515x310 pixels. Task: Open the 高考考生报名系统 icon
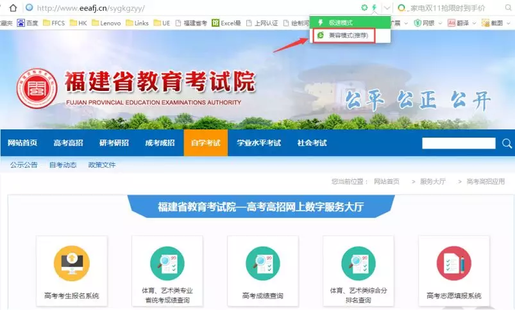click(x=72, y=263)
